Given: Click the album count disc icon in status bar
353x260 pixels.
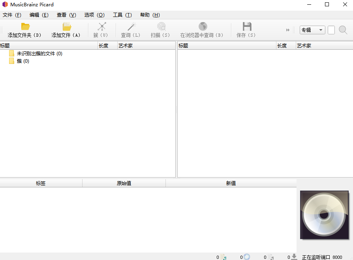Looking at the screenshot, I should (247, 257).
